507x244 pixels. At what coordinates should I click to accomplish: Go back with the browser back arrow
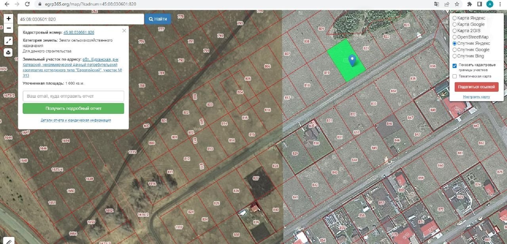(7, 4)
